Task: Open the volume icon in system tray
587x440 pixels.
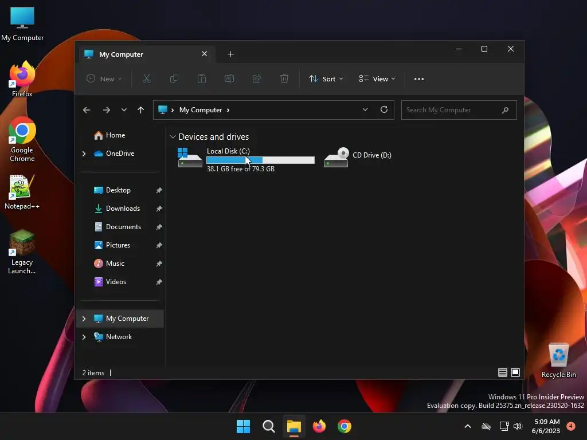Action: [x=518, y=426]
